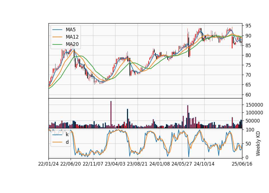Click the 22/06/20 date tick label
The width and height of the screenshot is (269, 193).
[71, 164]
